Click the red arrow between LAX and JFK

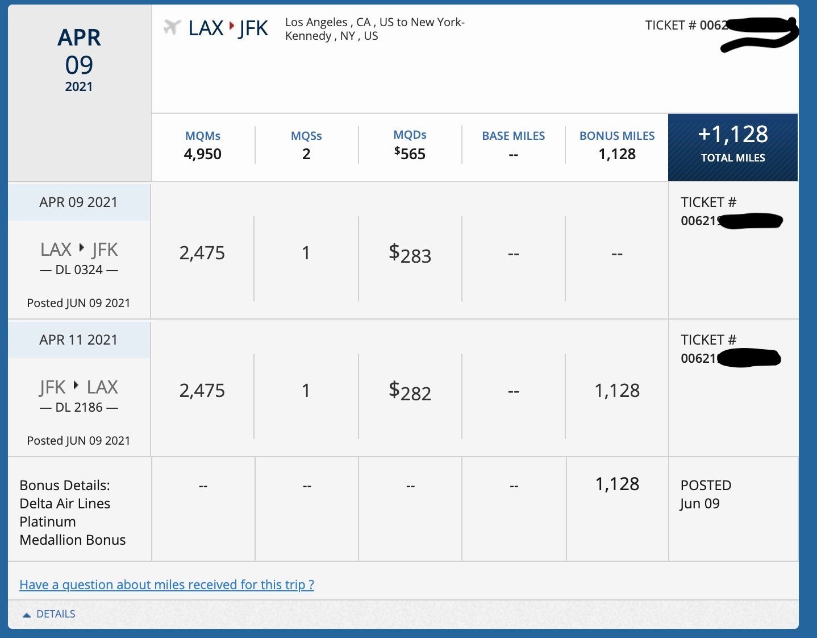click(231, 26)
